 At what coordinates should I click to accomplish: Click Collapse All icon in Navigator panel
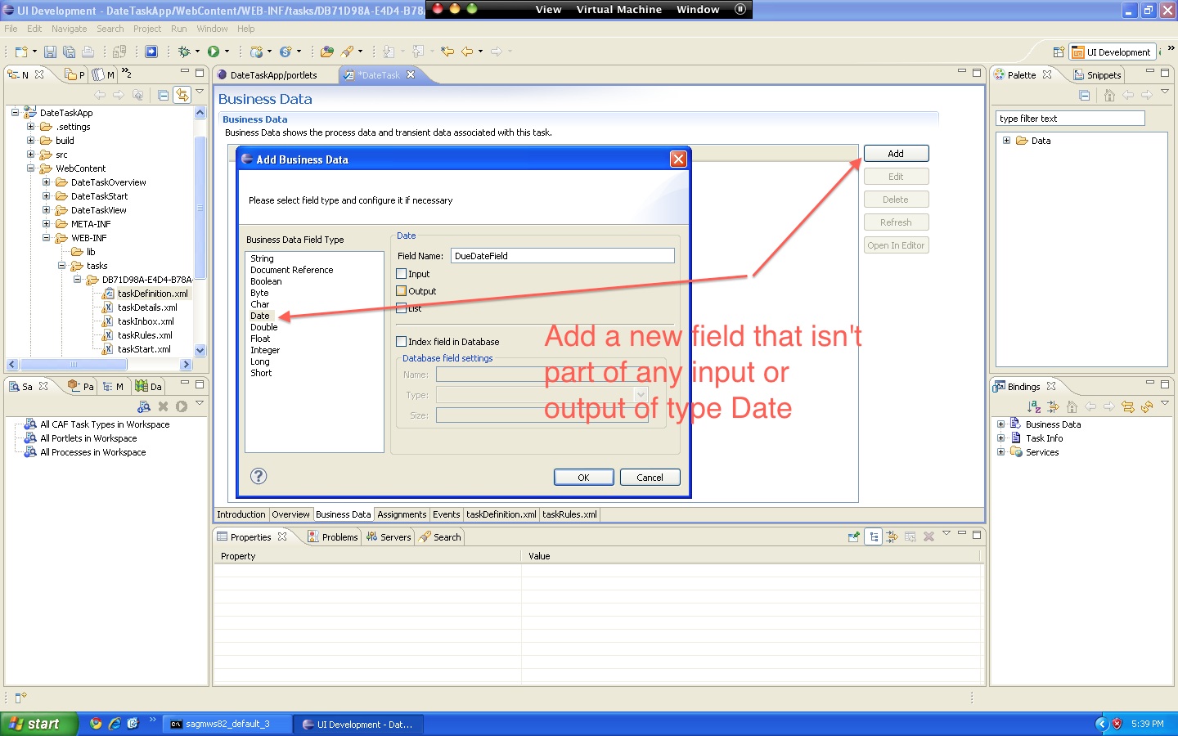163,95
